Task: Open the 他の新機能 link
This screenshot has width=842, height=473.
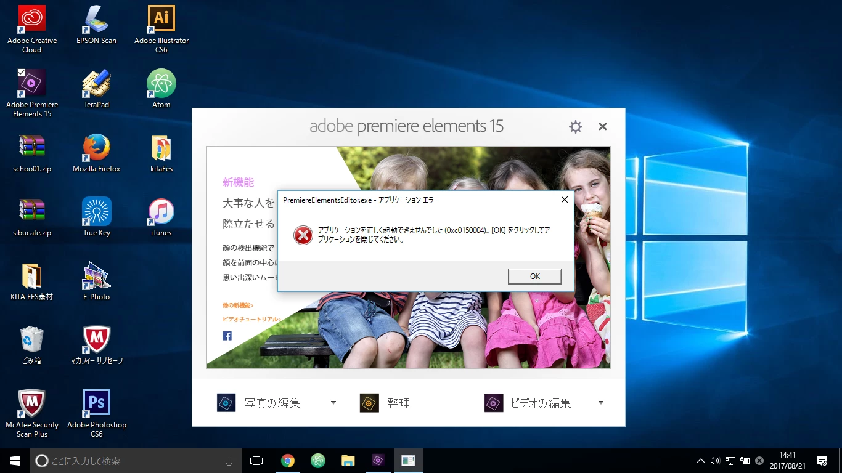Action: pyautogui.click(x=238, y=305)
